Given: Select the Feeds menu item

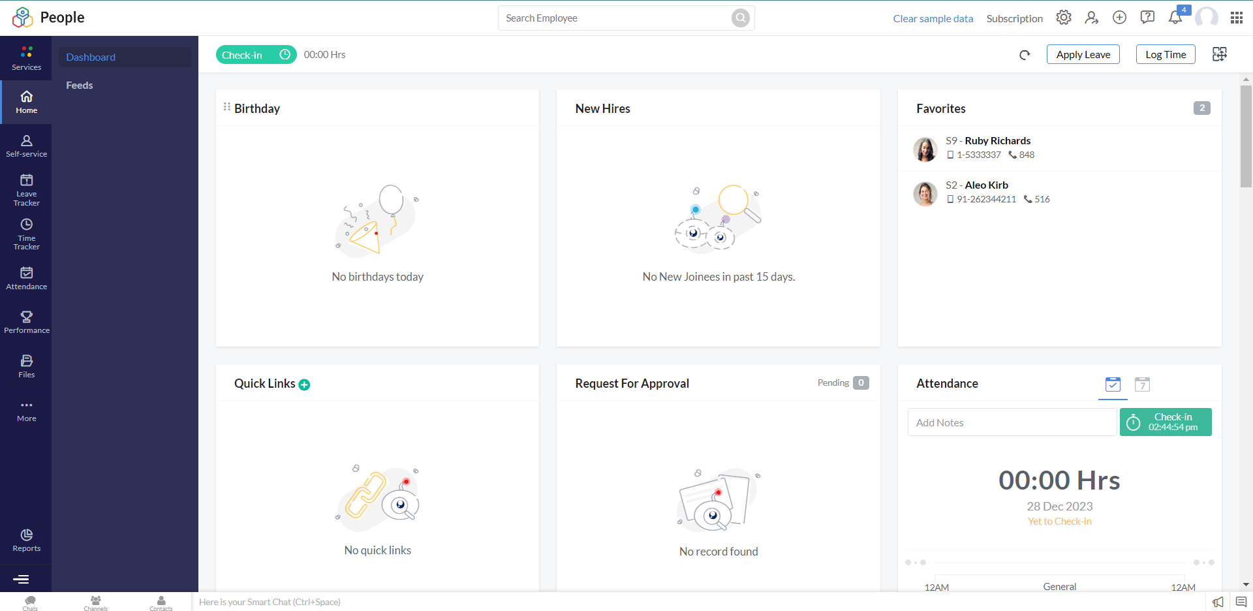Looking at the screenshot, I should [80, 86].
